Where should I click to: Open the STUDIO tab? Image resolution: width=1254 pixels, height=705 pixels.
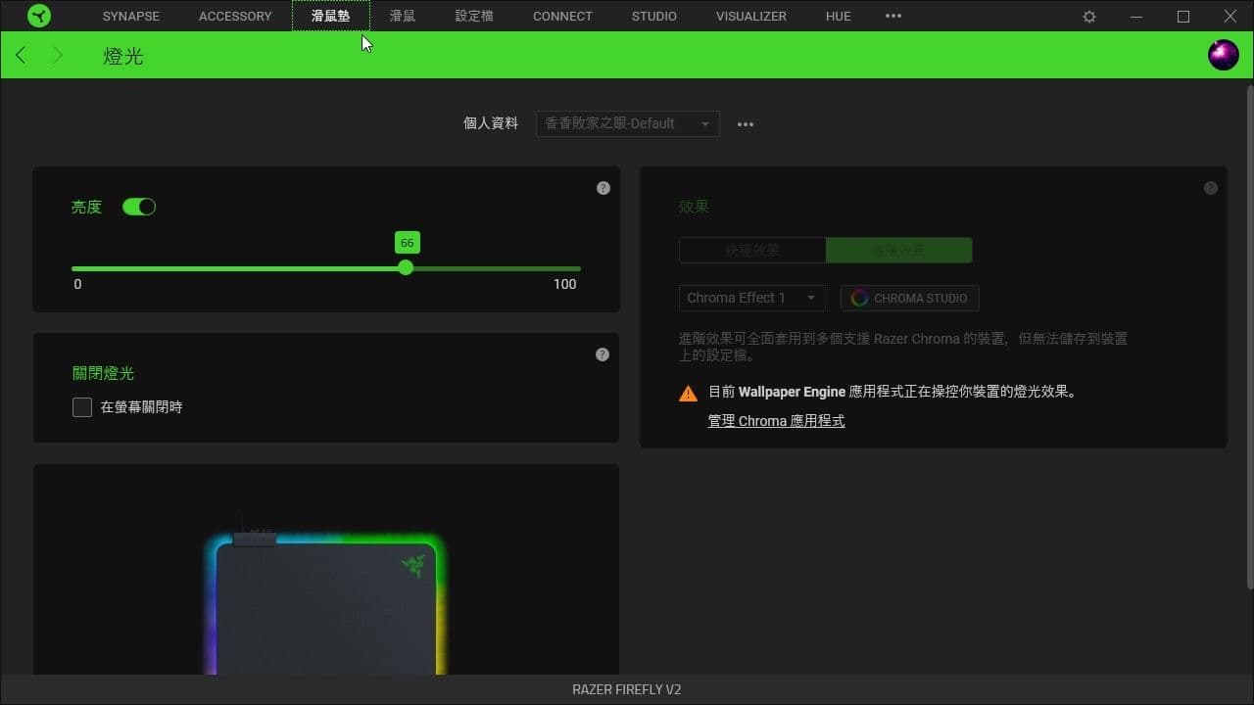tap(654, 17)
